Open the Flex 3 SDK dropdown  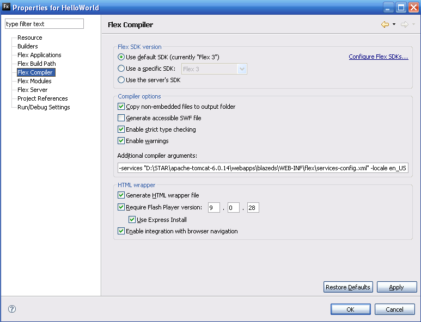click(x=214, y=69)
